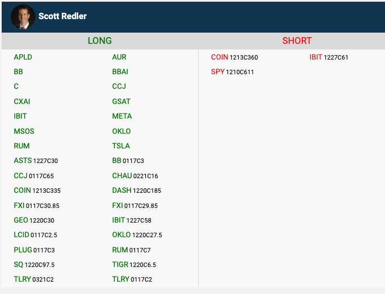Open the BBAI ticker link
This screenshot has width=385, height=294.
[x=120, y=72]
